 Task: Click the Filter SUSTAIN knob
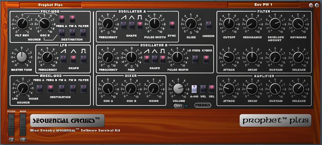tap(275, 57)
